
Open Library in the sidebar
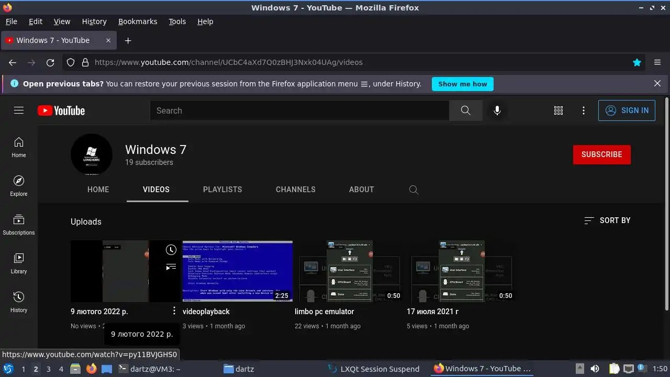[19, 263]
